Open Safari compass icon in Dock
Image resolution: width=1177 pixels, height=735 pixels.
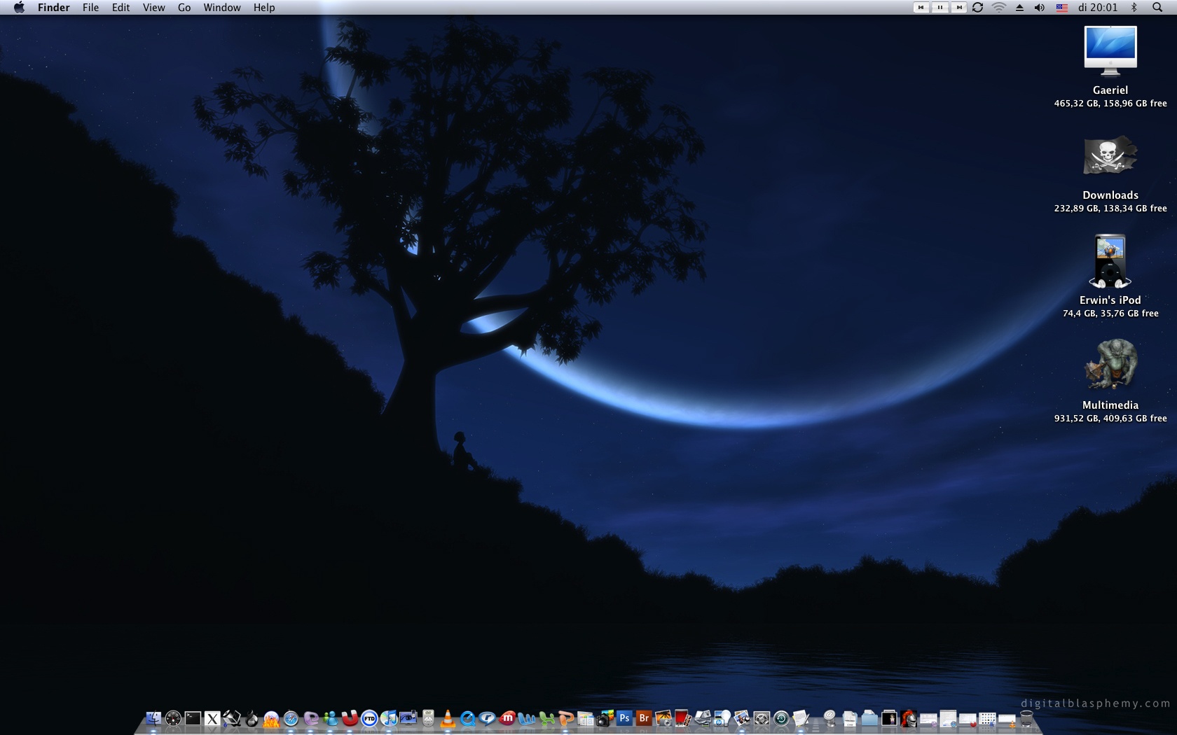[291, 718]
